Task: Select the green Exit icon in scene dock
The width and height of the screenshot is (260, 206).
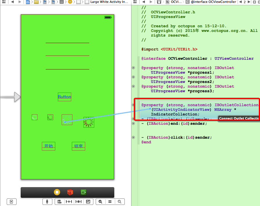Action: click(x=83, y=192)
